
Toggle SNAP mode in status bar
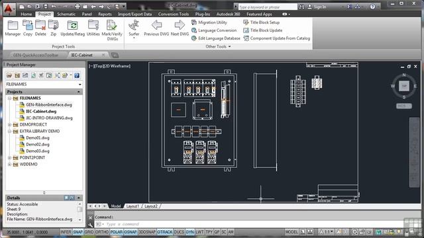coord(78,232)
